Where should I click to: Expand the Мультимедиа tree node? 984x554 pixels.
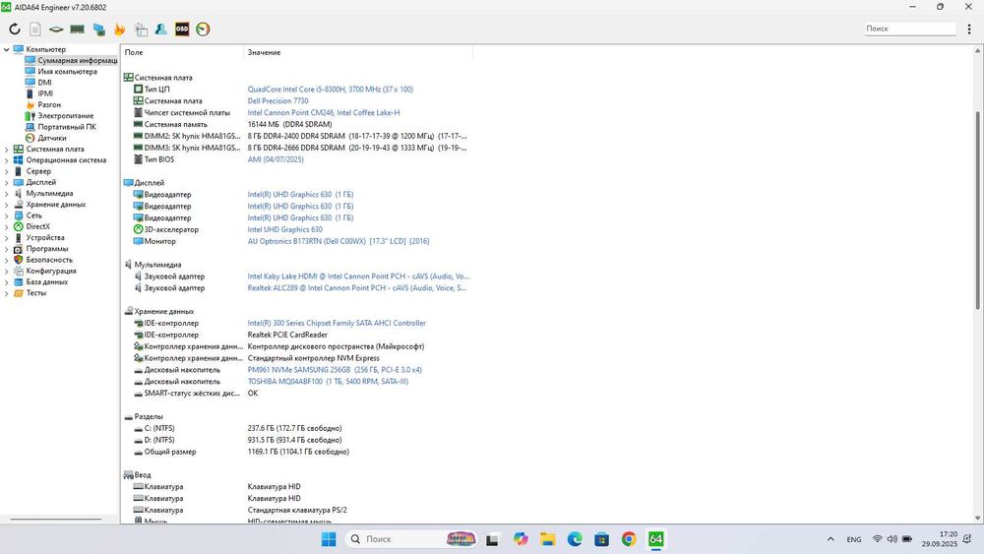[x=6, y=193]
